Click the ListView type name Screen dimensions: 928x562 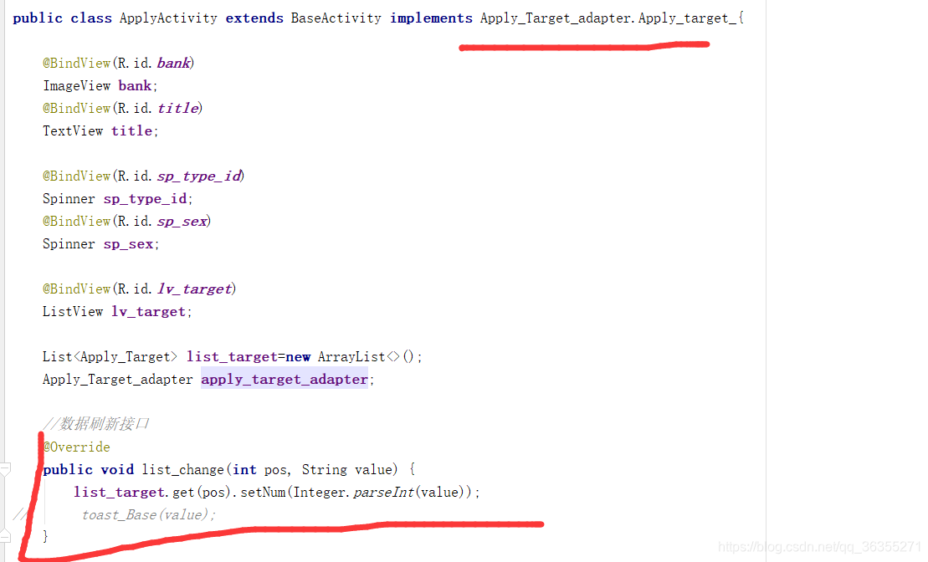pyautogui.click(x=72, y=312)
